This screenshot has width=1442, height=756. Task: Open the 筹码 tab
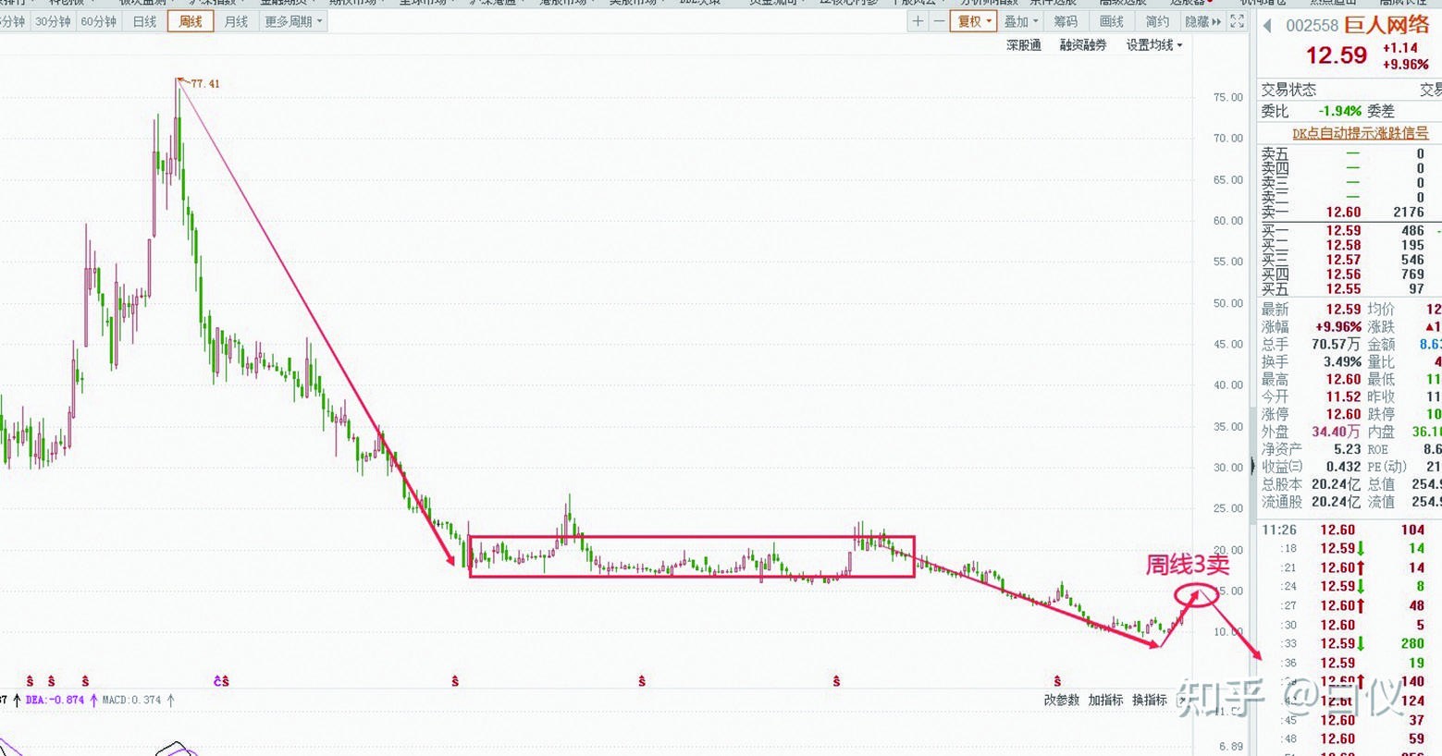(x=1066, y=21)
